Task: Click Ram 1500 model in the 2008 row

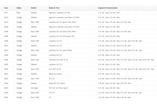Action: pos(35,41)
